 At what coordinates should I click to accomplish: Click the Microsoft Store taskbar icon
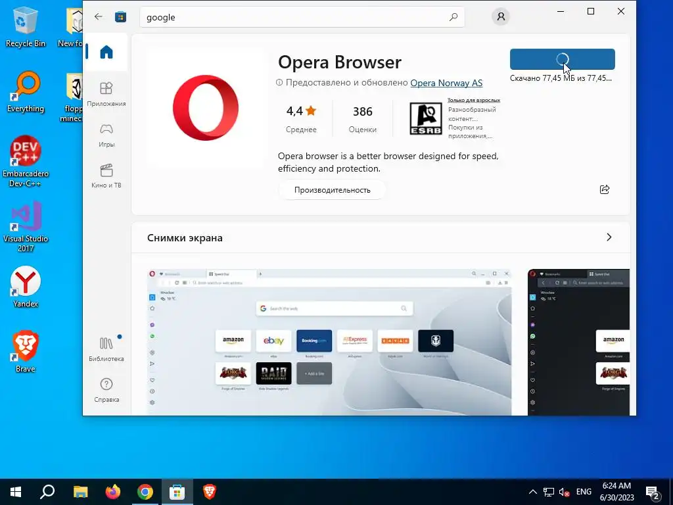click(177, 492)
